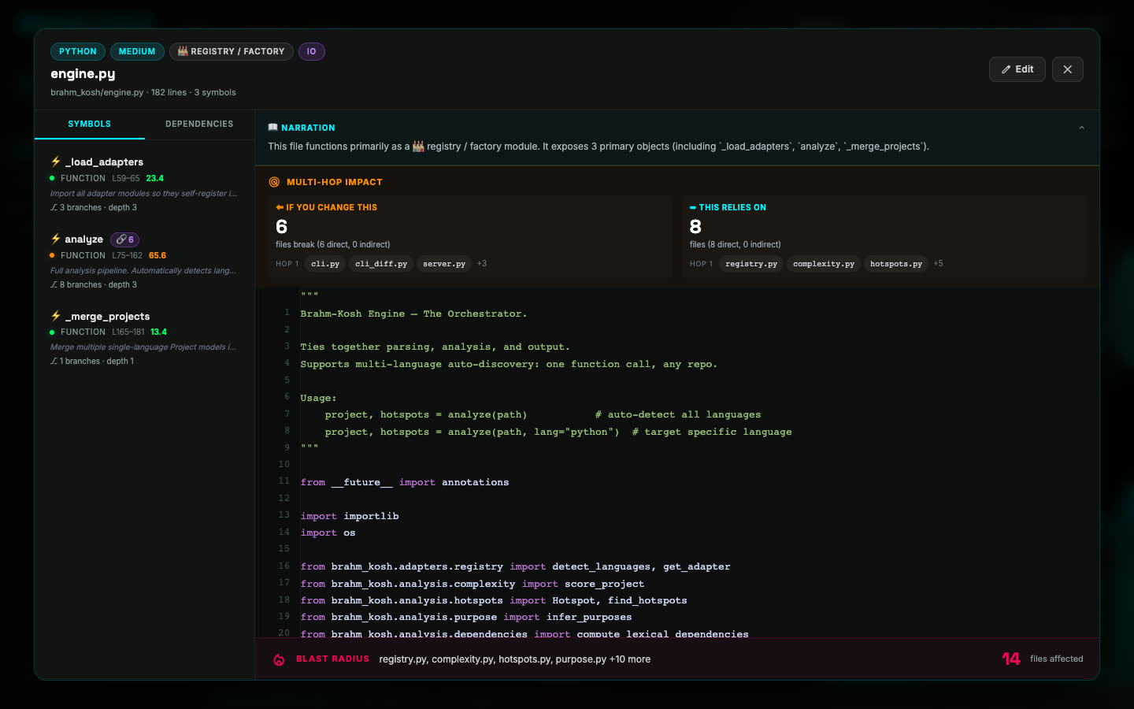
Task: Select the Registry / Factory tag
Action: coord(231,51)
